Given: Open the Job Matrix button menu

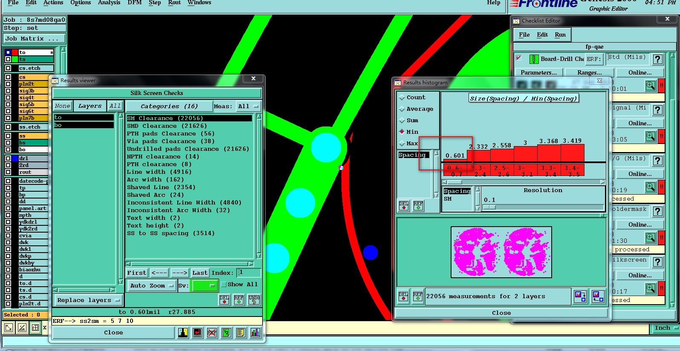Looking at the screenshot, I should (x=34, y=39).
